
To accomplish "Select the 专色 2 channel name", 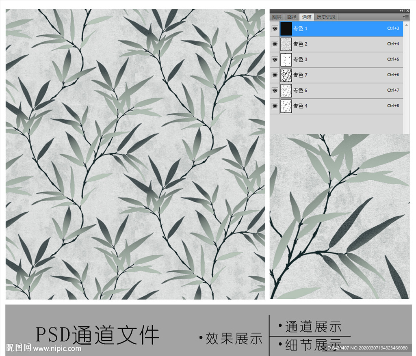I will coord(300,44).
